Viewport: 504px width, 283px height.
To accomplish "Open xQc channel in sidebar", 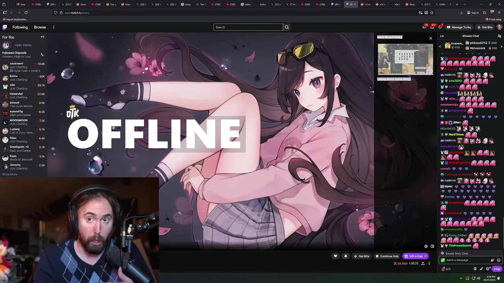I will click(24, 86).
